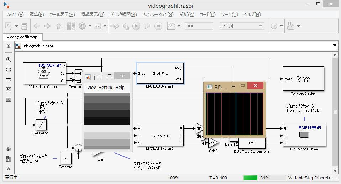
Task: Expand the simulation mode dropdown ノーマル
Action: pyautogui.click(x=261, y=26)
